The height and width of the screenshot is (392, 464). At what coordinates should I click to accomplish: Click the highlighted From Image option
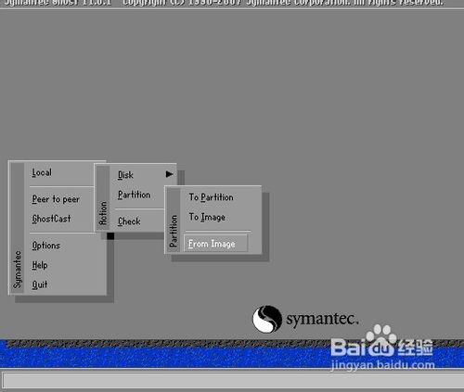pos(216,244)
